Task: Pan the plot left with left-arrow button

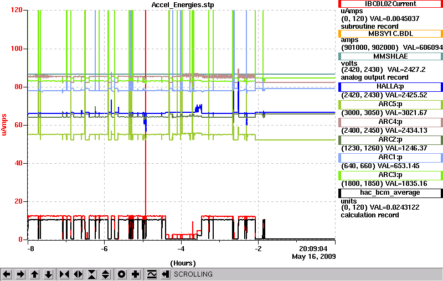Action: pyautogui.click(x=7, y=274)
